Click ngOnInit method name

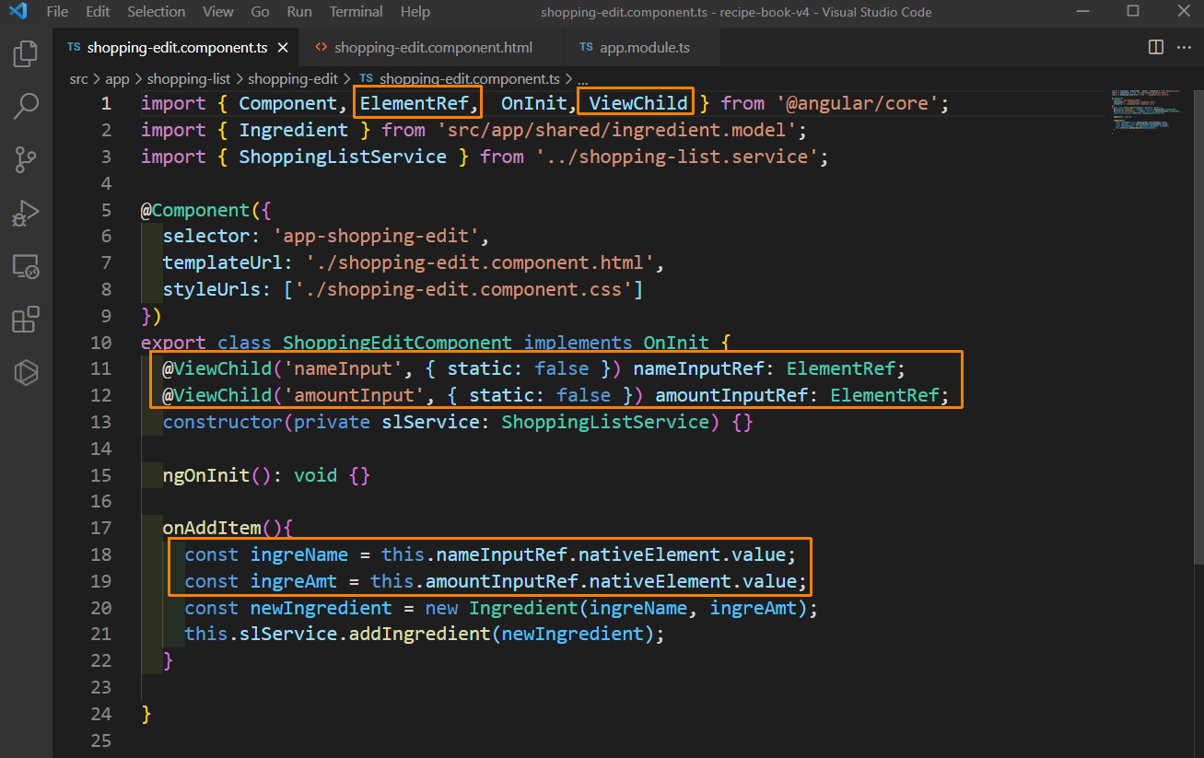click(x=206, y=475)
